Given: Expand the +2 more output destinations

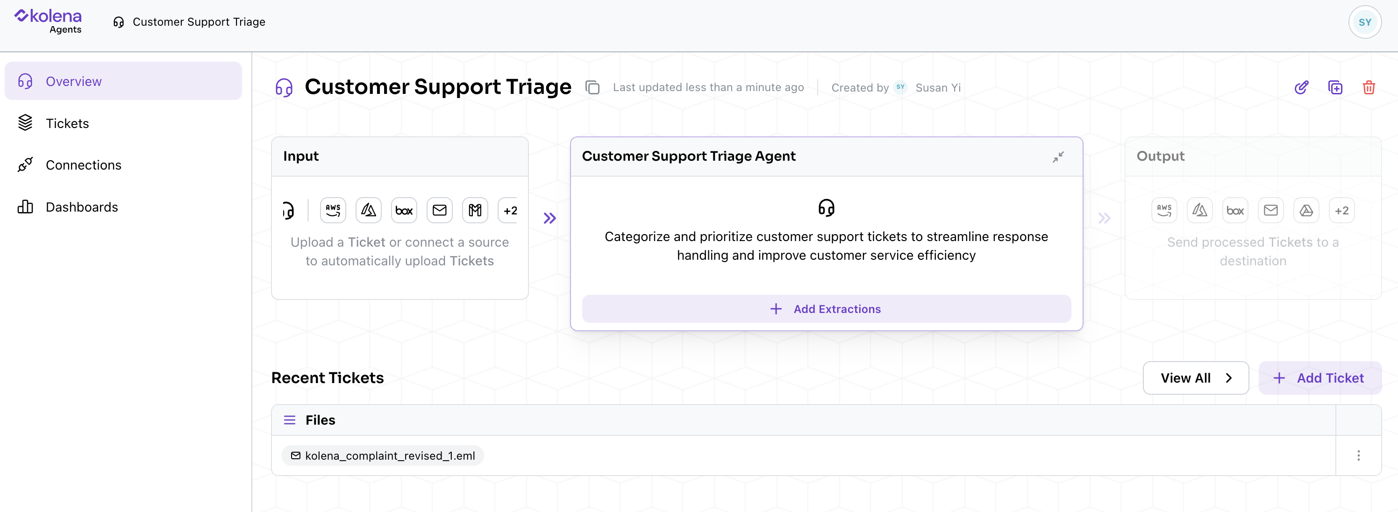Looking at the screenshot, I should pyautogui.click(x=1341, y=210).
